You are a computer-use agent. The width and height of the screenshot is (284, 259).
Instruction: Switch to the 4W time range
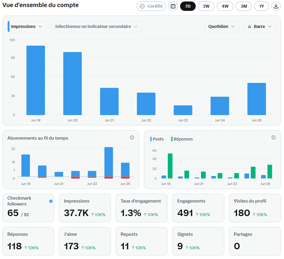[x=225, y=6]
